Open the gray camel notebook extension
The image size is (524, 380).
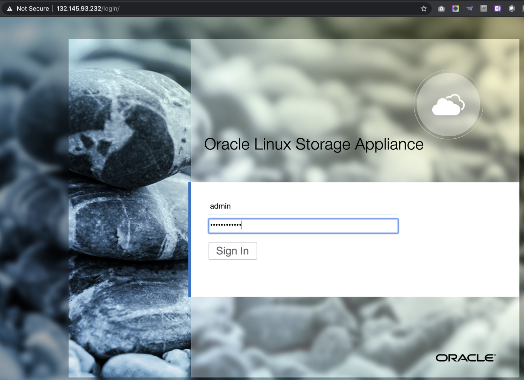[x=484, y=8]
